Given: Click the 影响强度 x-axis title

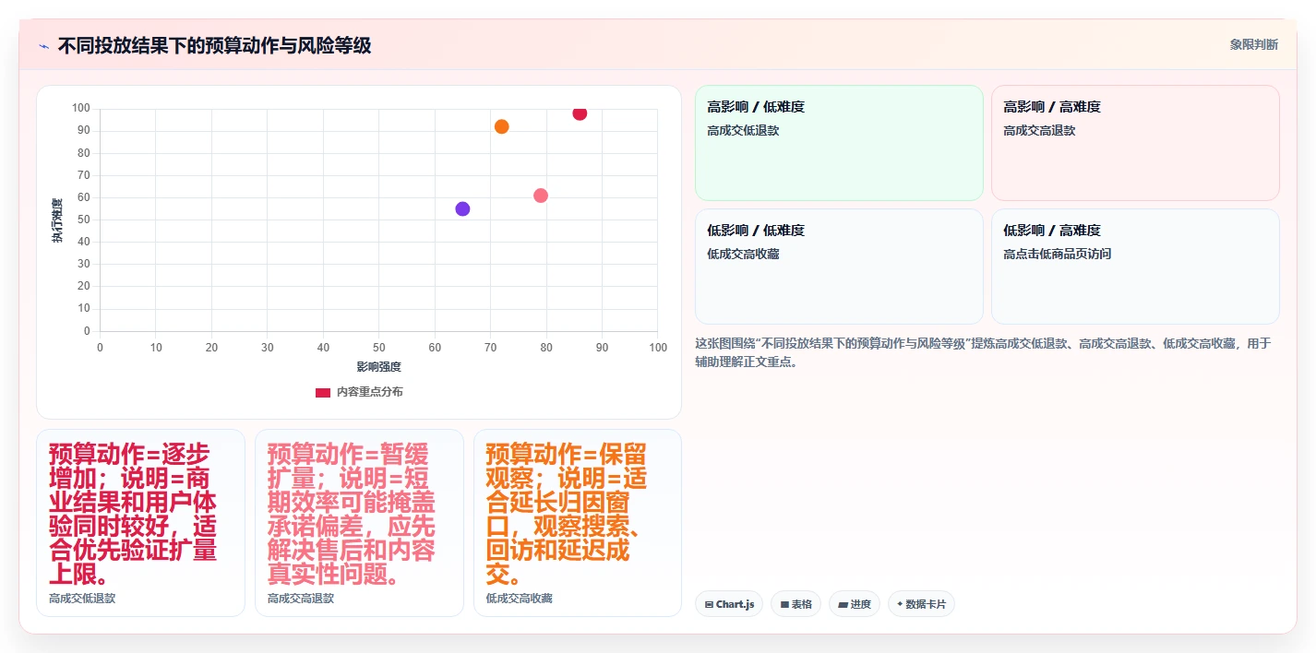Looking at the screenshot, I should (x=379, y=367).
